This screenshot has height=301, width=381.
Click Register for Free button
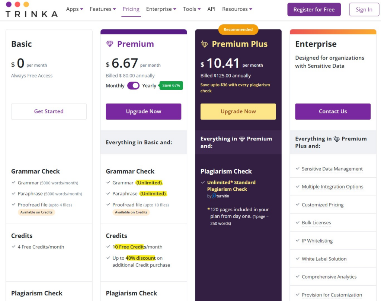click(x=314, y=9)
